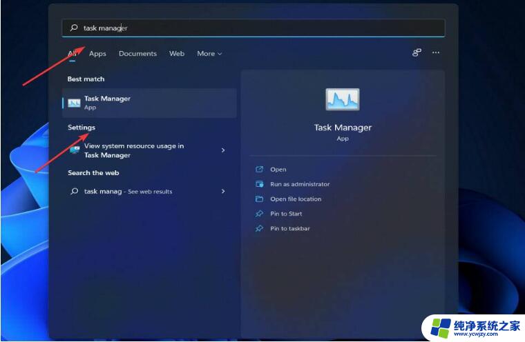Click the large Task Manager preview icon
The image size is (525, 342).
pyautogui.click(x=343, y=99)
